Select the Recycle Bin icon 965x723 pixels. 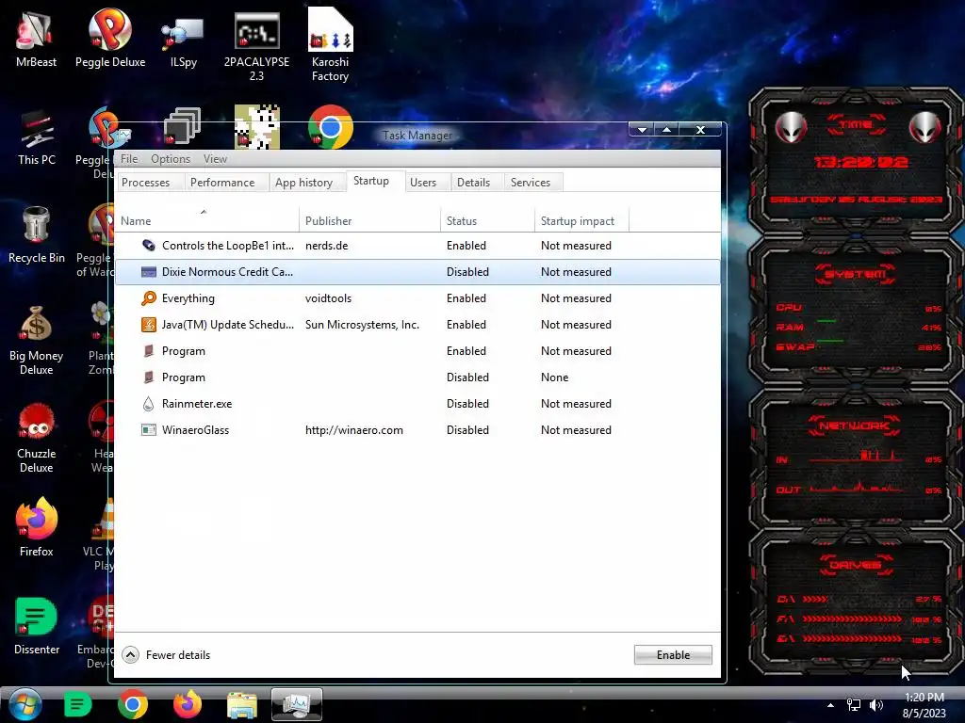(37, 234)
